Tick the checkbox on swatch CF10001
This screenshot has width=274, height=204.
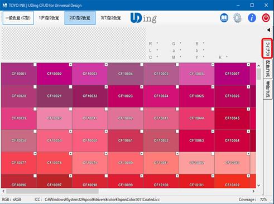click(x=35, y=65)
